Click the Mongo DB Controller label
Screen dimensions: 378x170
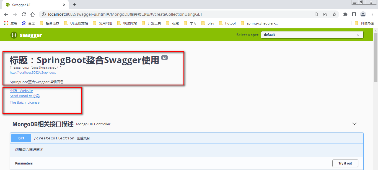click(x=93, y=124)
